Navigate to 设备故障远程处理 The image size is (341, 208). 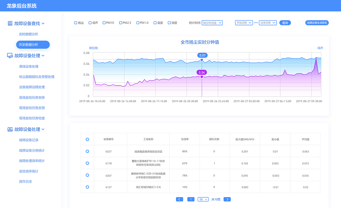click(x=32, y=87)
